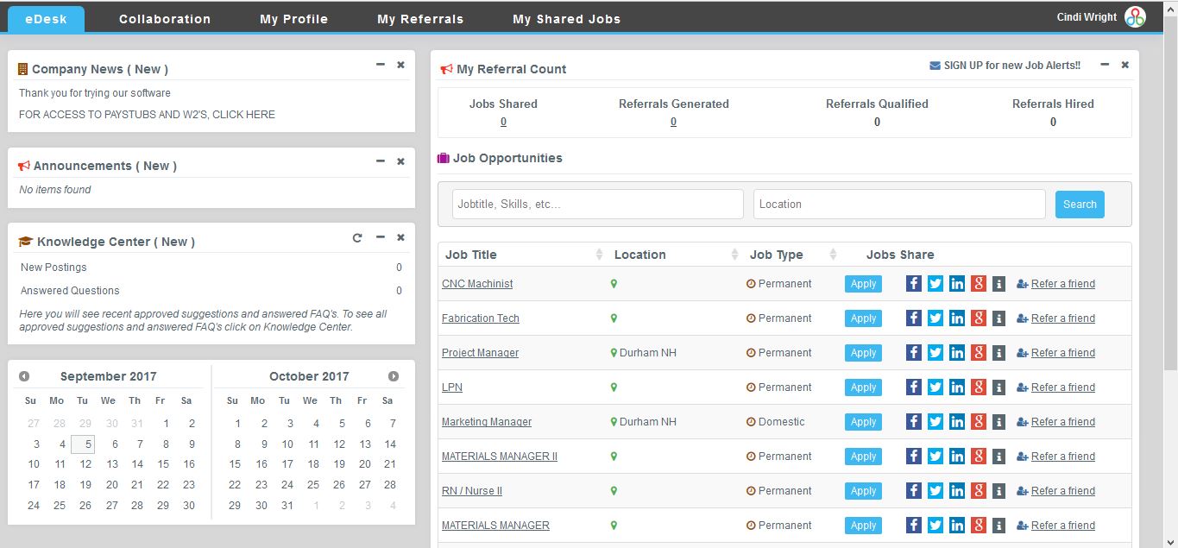Image resolution: width=1178 pixels, height=548 pixels.
Task: Refresh the Knowledge Center panel
Action: (357, 238)
